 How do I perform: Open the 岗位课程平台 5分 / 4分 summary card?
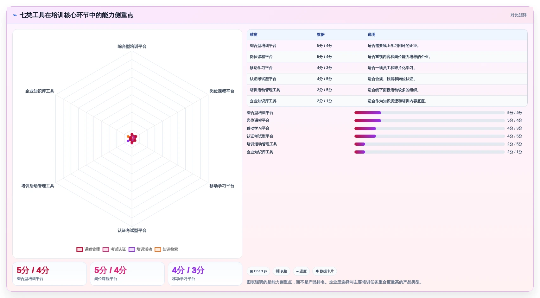tap(127, 274)
